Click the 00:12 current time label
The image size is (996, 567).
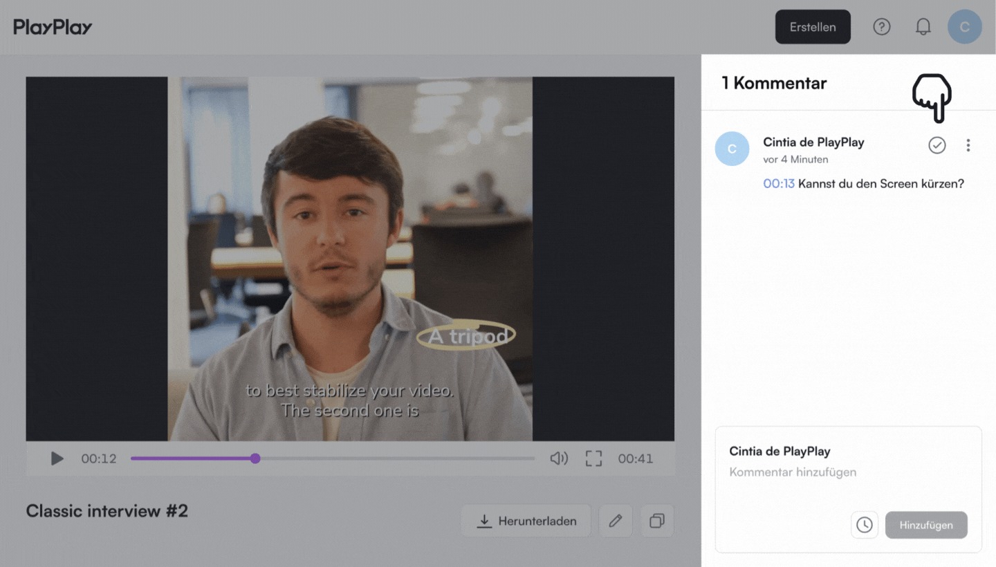point(99,458)
